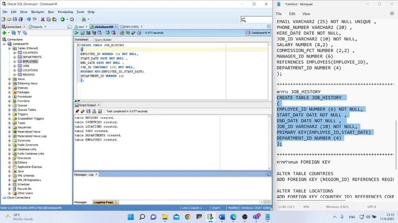This screenshot has height=223, width=398.
Task: Click the Run Script icon in worksheet toolbar
Action: (82, 33)
